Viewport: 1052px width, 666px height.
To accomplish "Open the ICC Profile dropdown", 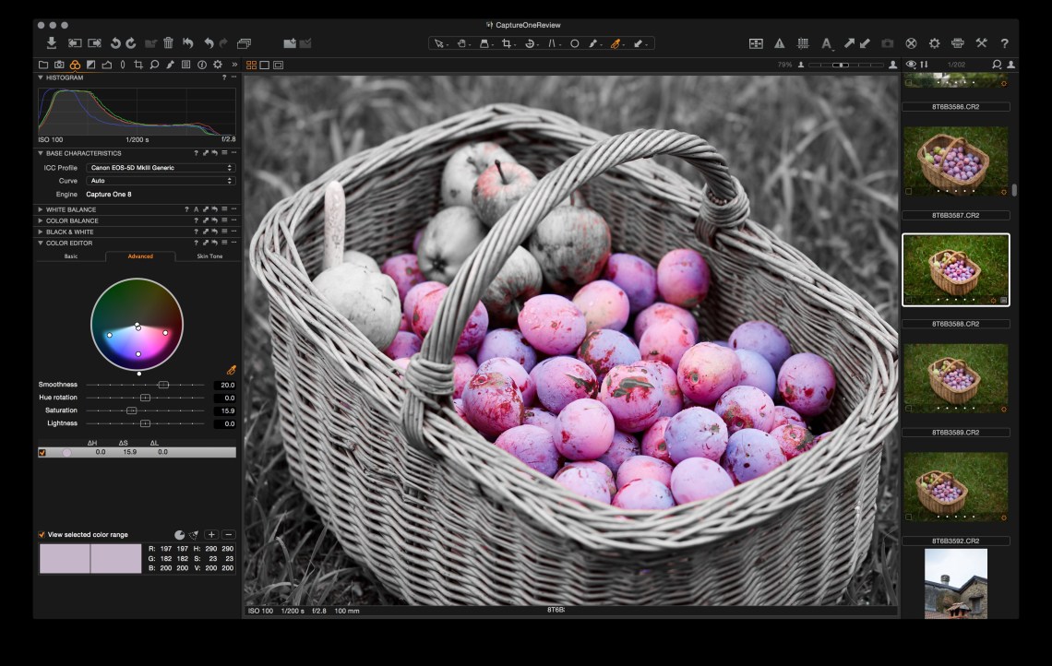I will pos(161,168).
